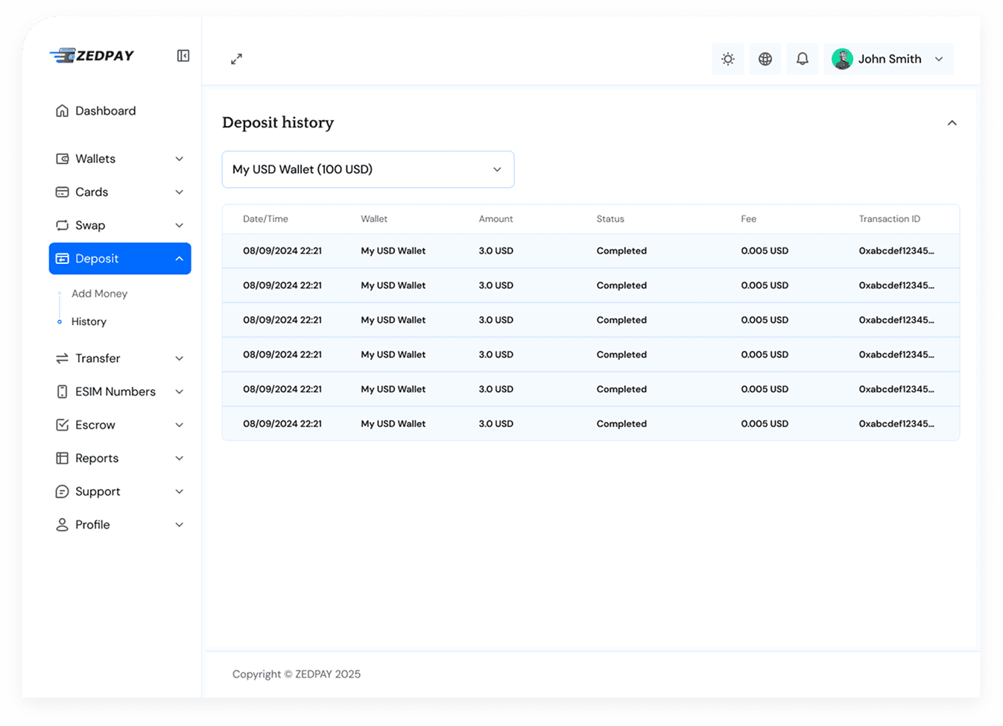Open notifications bell icon

point(803,59)
